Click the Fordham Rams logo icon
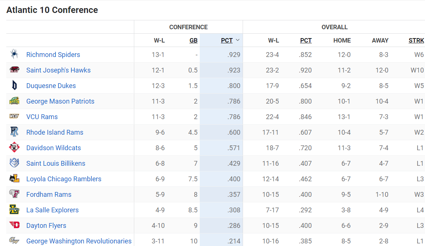Image resolution: width=425 pixels, height=246 pixels. 14,194
